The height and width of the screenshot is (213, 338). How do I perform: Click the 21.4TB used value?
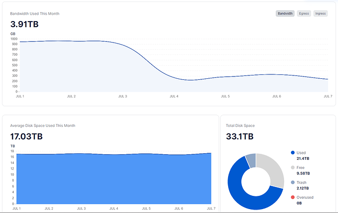303,159
